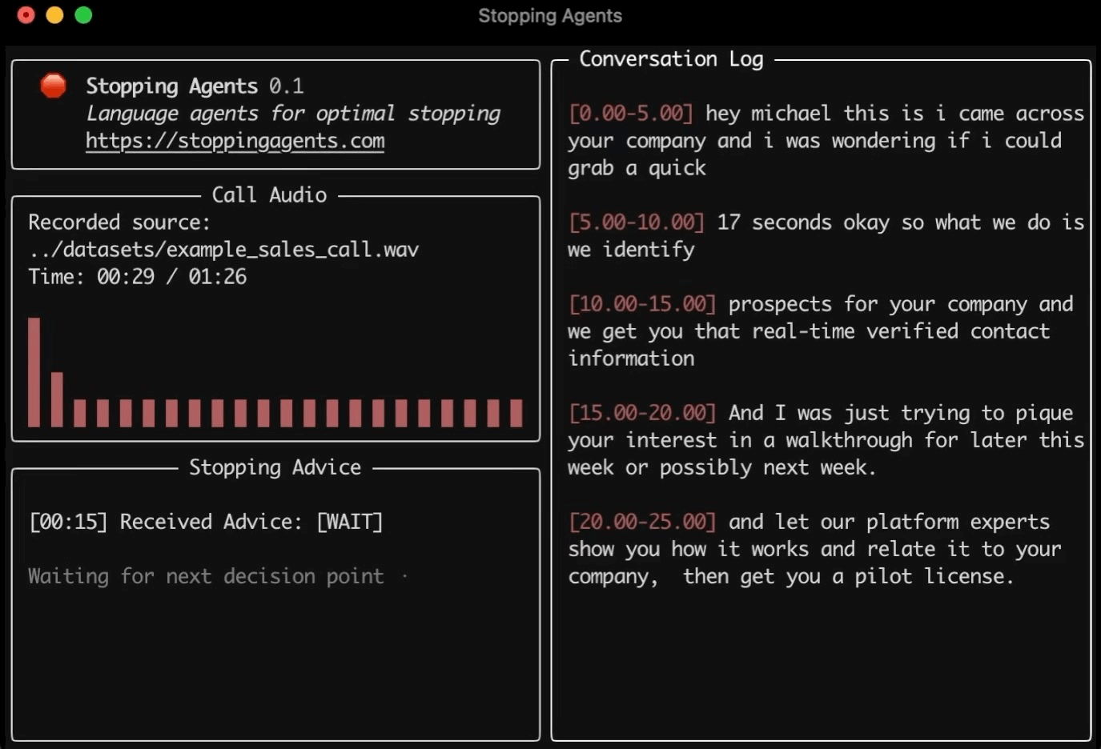Click the last waveform bar on the right
1101x749 pixels.
click(x=516, y=413)
